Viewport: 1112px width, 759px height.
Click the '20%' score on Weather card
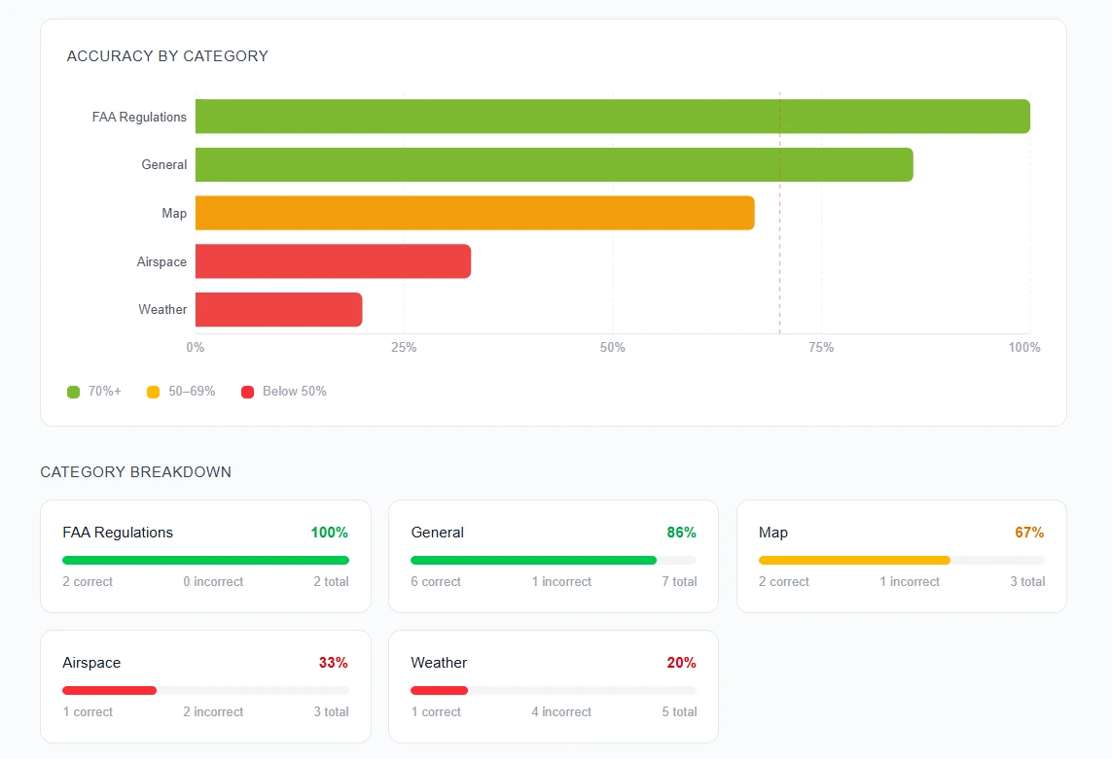(681, 663)
